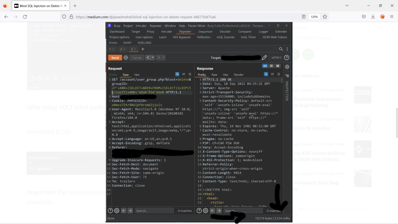Expand Inspector panel lines icon
398x224 pixels.
coord(287,76)
